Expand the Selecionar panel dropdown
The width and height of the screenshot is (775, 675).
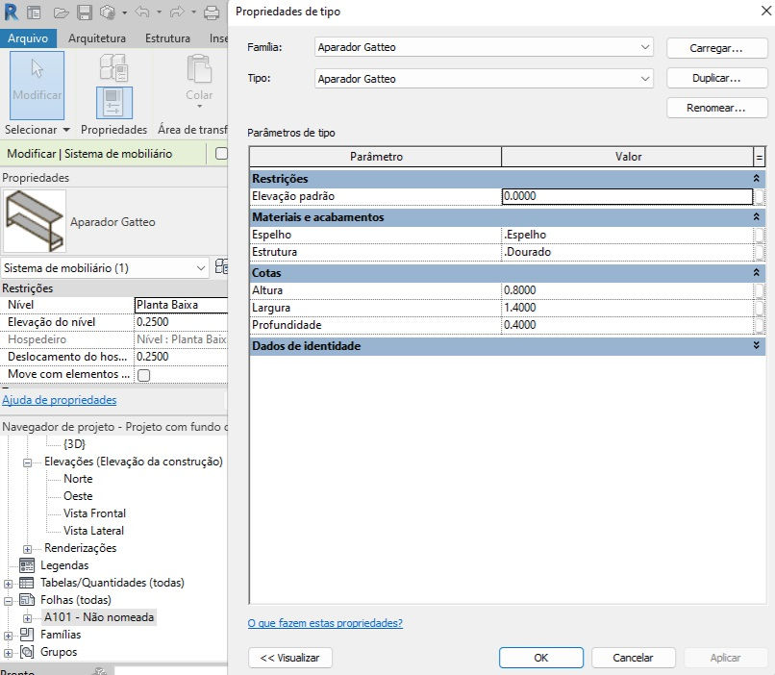pos(66,130)
